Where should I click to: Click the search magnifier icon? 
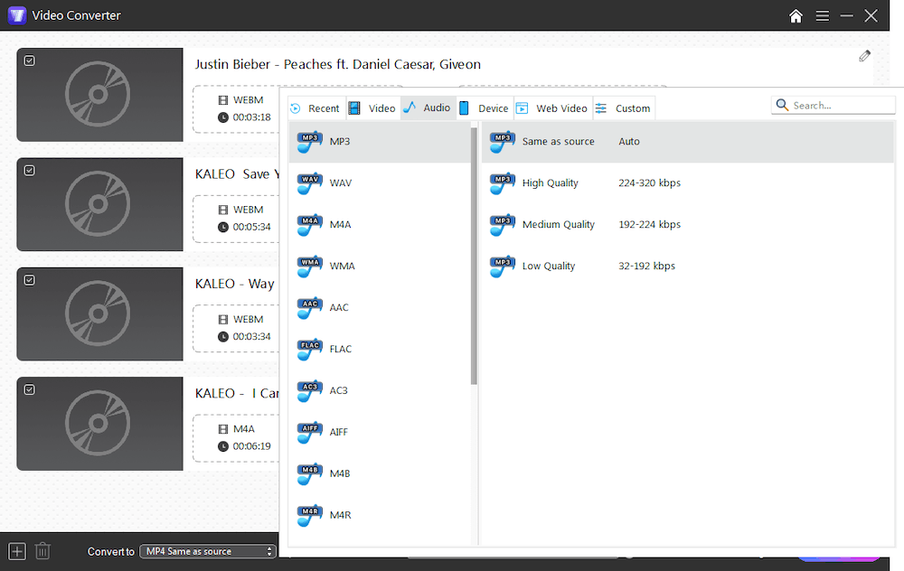tap(782, 105)
